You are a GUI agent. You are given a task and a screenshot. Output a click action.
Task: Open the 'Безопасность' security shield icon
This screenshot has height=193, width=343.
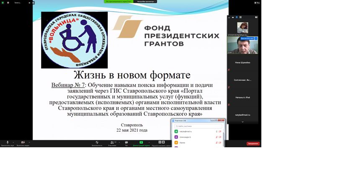tap(97, 143)
